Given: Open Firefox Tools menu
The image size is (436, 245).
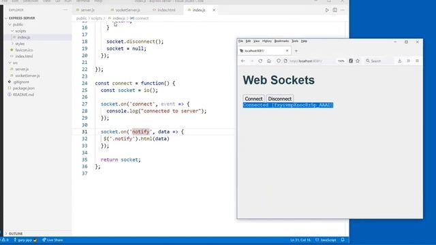Looking at the screenshot, I should [295, 41].
